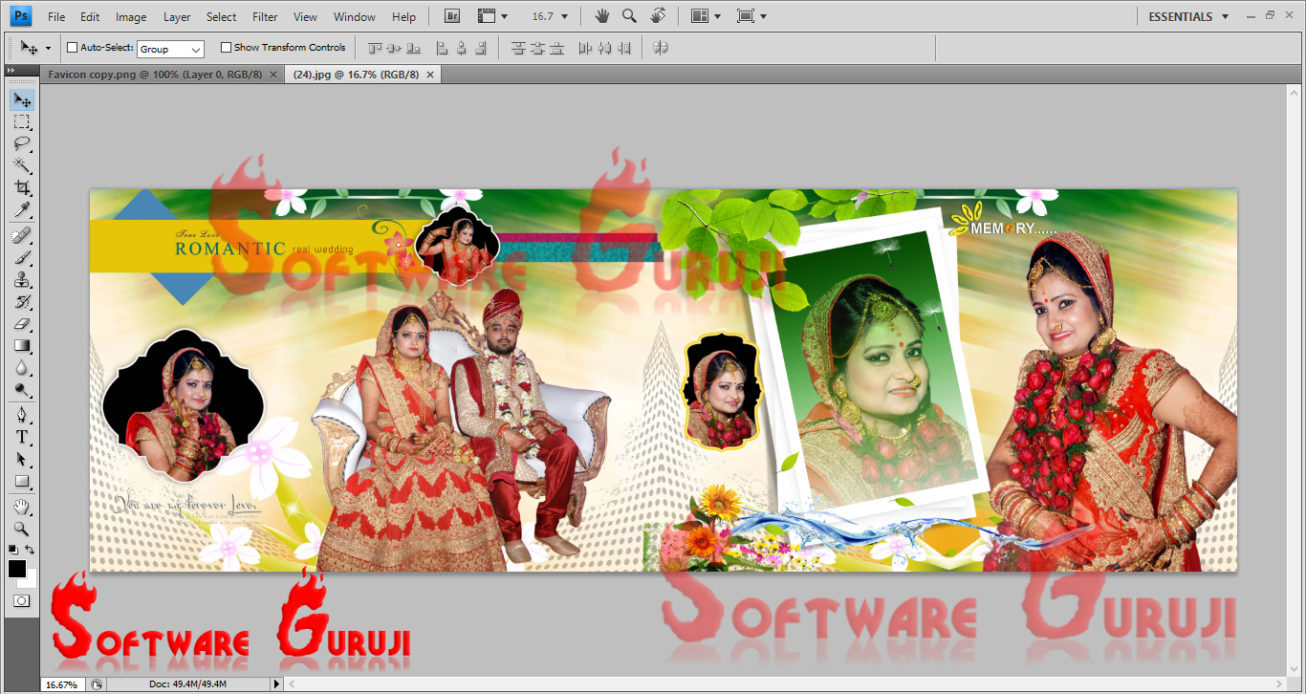
Task: Reset to default foreground and background colors
Action: coord(13,550)
